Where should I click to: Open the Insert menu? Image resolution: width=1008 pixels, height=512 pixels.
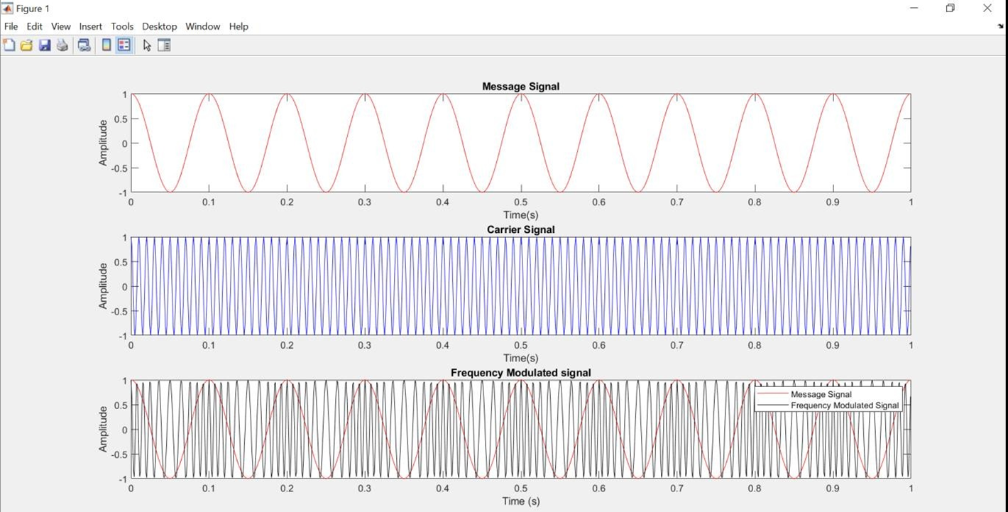(90, 26)
